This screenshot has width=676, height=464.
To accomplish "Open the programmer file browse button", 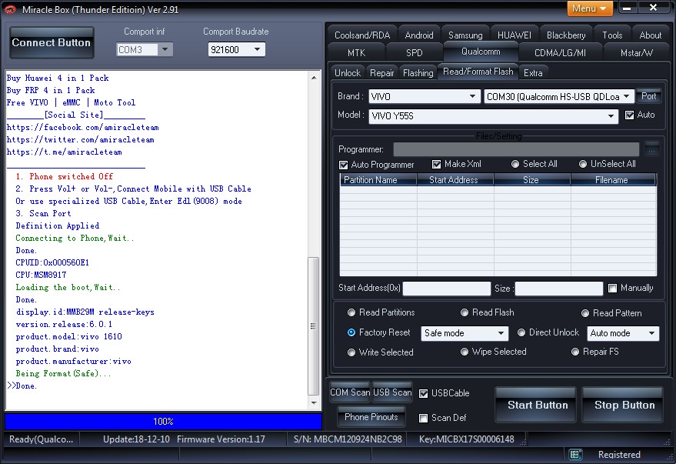I will tap(652, 149).
